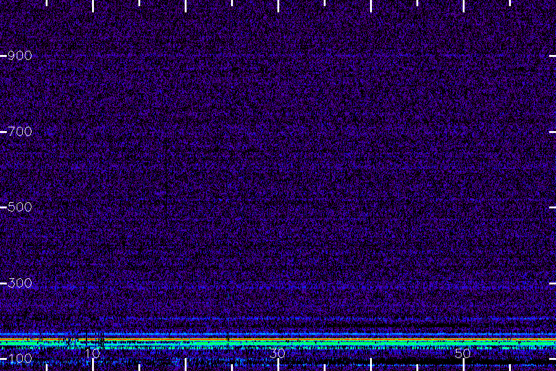Click the 10 time axis label

pyautogui.click(x=93, y=353)
